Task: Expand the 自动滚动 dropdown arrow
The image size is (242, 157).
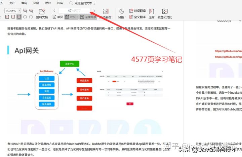Action: click(x=112, y=17)
